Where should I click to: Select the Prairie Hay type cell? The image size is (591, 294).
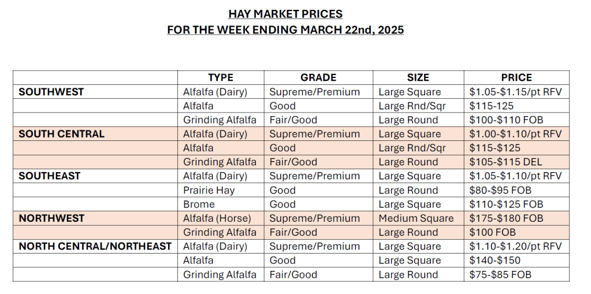pos(209,190)
